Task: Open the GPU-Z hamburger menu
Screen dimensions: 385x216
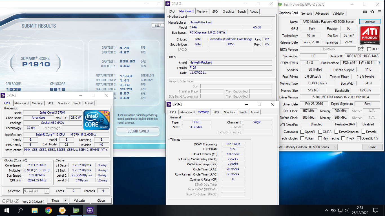Action: 379,12
